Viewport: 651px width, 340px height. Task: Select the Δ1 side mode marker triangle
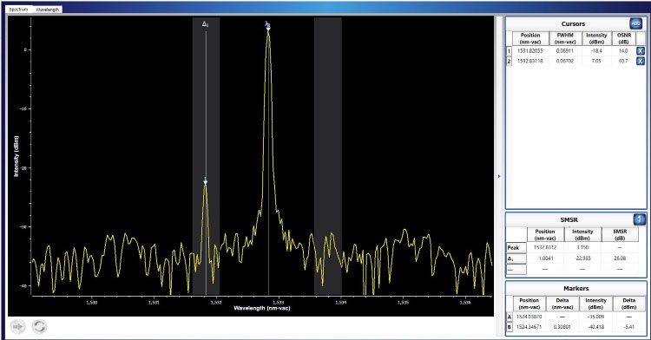point(205,182)
